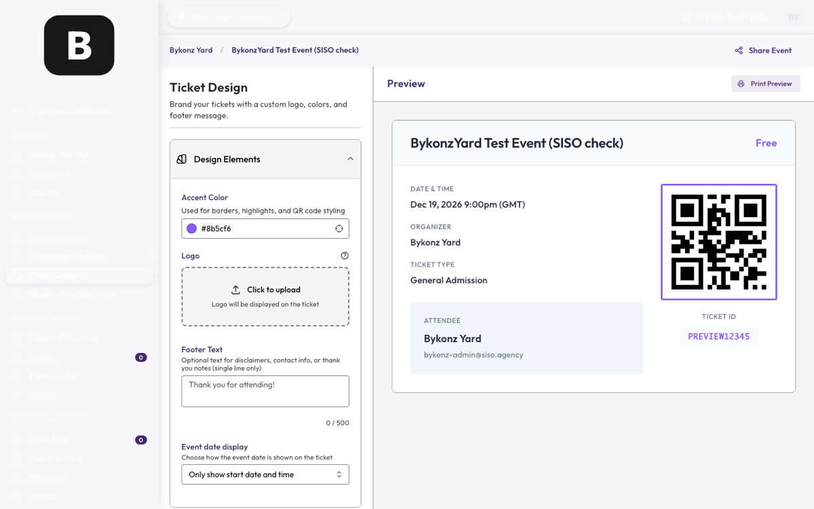Open BykonzYard Test Event breadcrumb link

295,50
